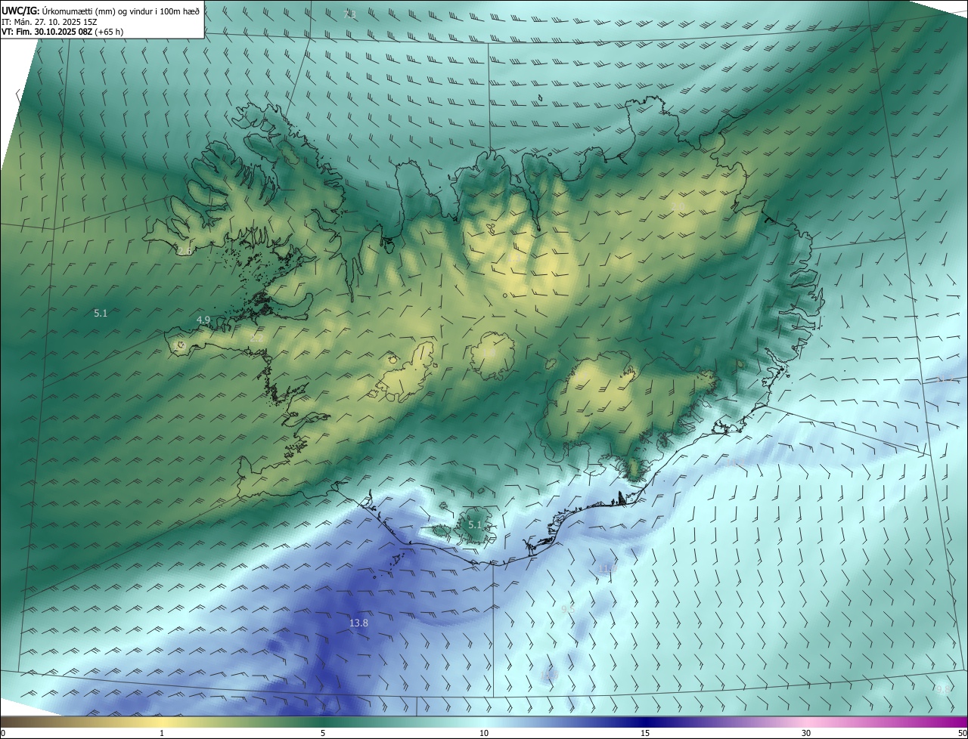Click the colorbar label 0
The height and width of the screenshot is (739, 968).
tap(3, 734)
